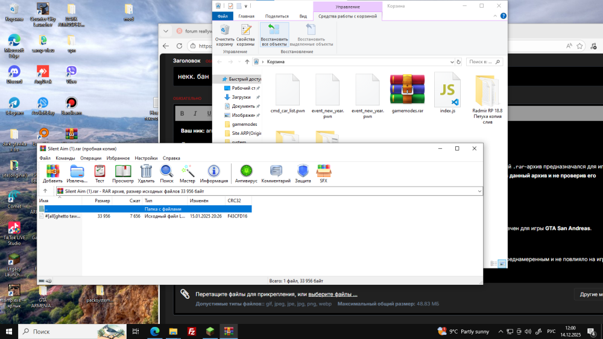Viewport: 603px width, 339px height.
Task: Open Bandicam desktop shortcut
Action: coord(71,106)
